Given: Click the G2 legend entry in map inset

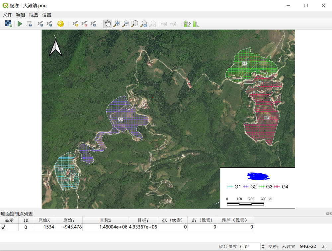Looking at the screenshot, I should point(250,187).
